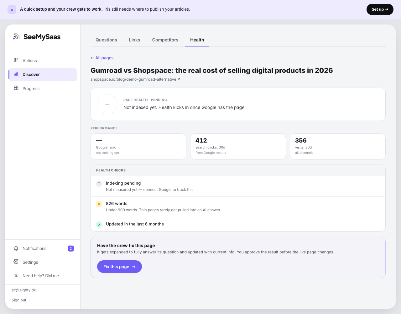The image size is (401, 314).
Task: Select the Health tab
Action: click(197, 40)
